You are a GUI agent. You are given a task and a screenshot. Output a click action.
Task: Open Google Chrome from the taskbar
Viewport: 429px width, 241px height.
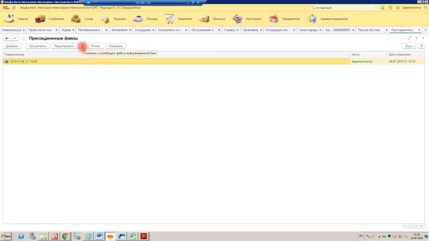point(66,236)
